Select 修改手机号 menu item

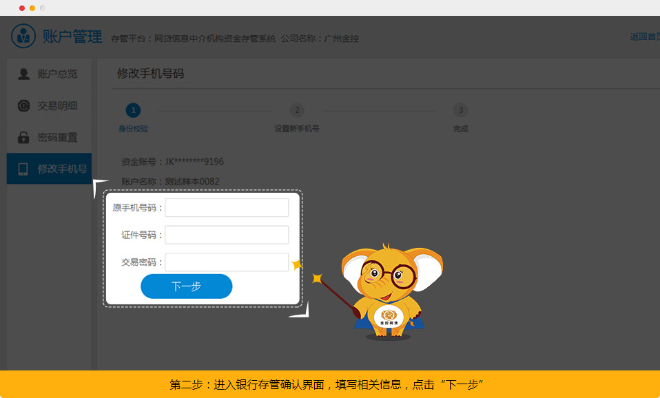62,169
